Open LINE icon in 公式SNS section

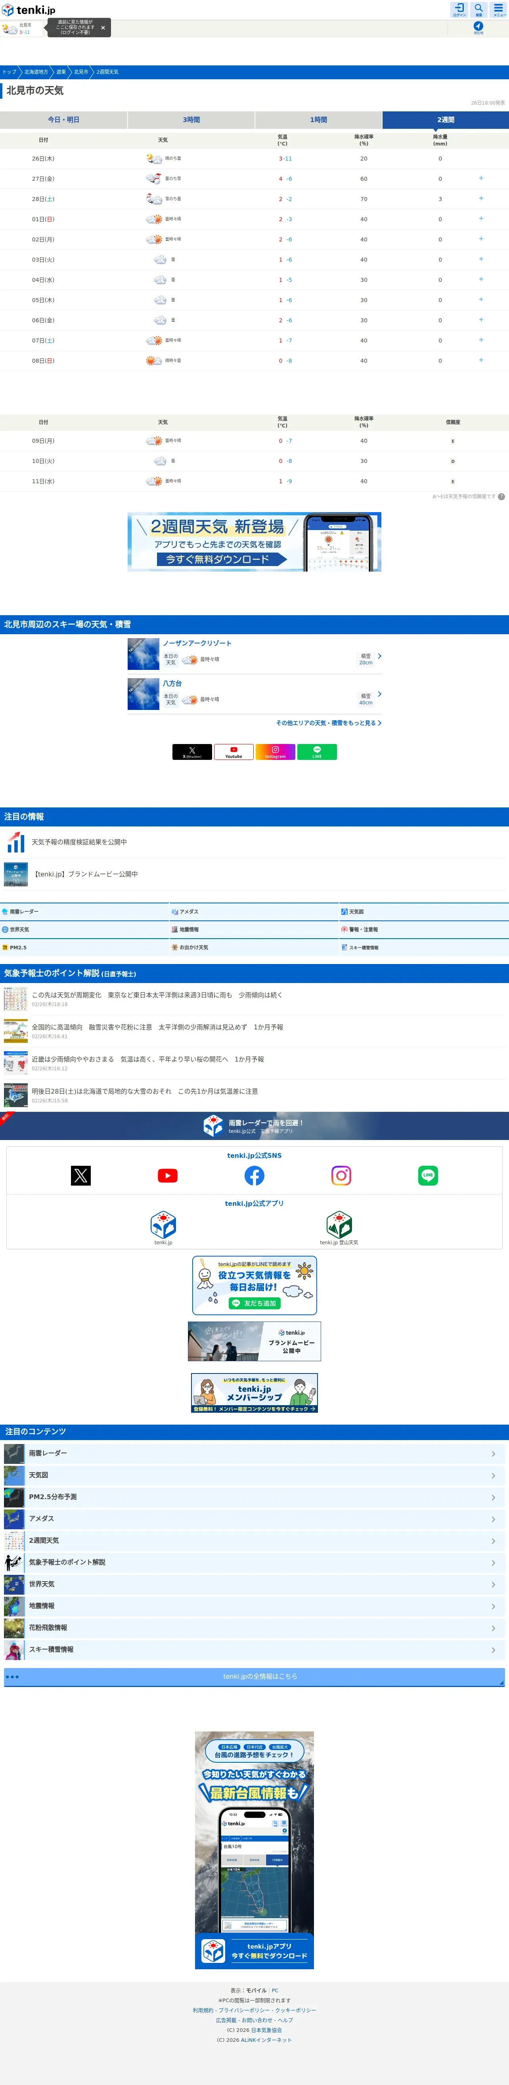tap(428, 1175)
